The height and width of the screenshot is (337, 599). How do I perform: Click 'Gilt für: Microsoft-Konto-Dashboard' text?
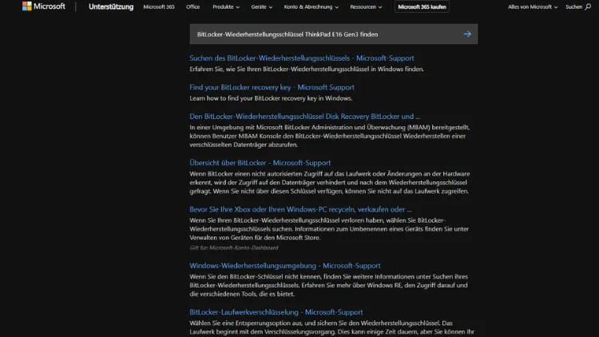click(x=234, y=248)
